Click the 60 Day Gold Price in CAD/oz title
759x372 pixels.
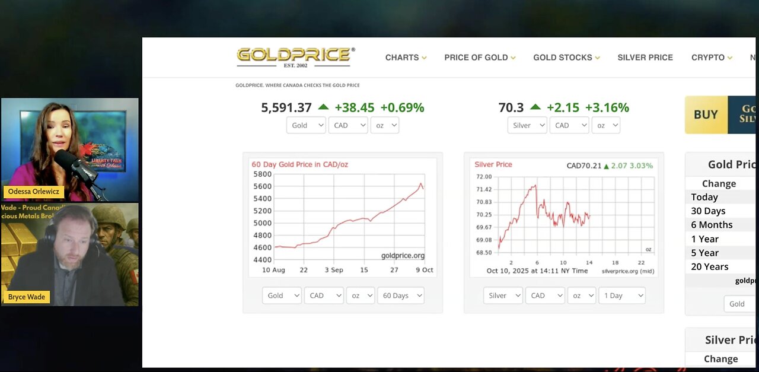300,164
